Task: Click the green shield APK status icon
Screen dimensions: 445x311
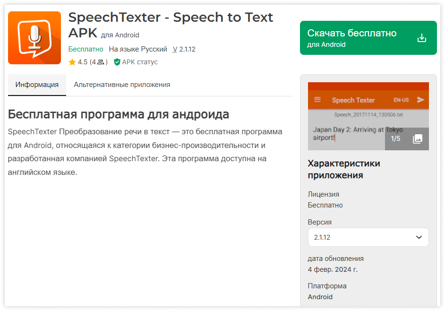Action: pos(117,62)
